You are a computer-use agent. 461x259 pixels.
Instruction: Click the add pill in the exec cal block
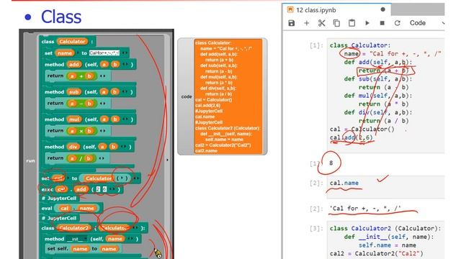click(81, 189)
